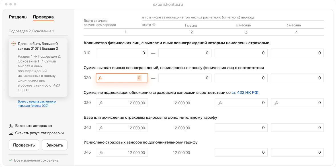The image size is (336, 167).
Task: Download check result 'Скачать результат проверки'
Action: (39, 133)
